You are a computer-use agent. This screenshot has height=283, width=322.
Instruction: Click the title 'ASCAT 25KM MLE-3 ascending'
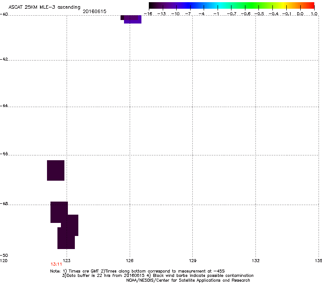pos(44,7)
